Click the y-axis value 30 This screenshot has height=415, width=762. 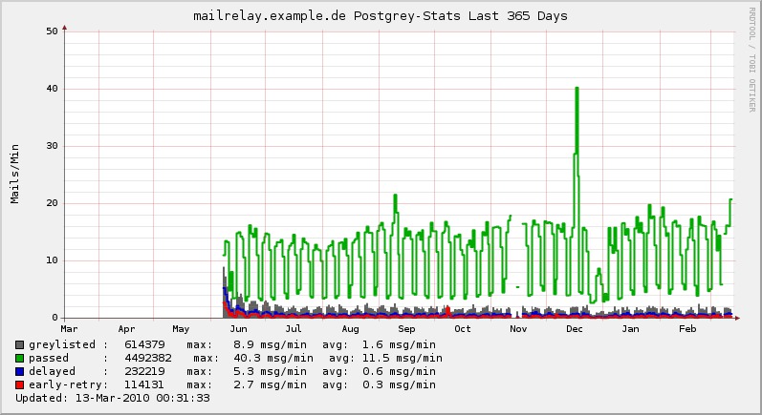pyautogui.click(x=52, y=145)
